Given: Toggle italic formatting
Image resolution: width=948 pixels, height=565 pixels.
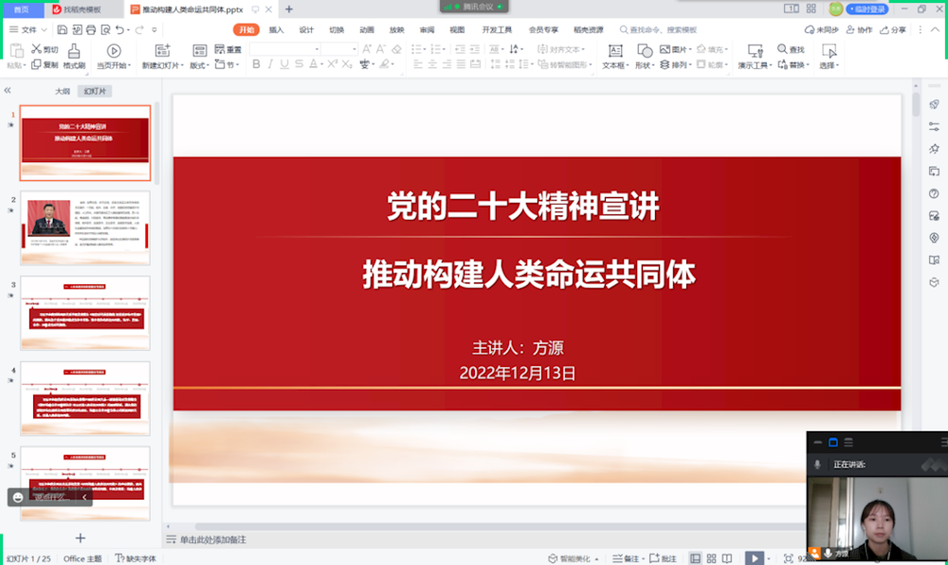Looking at the screenshot, I should 268,64.
